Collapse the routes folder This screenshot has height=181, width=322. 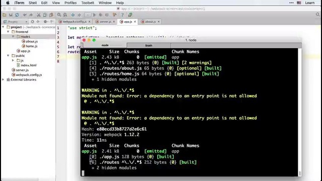coord(13,37)
